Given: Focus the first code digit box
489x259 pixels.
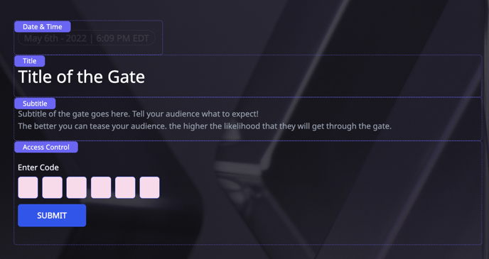Looking at the screenshot, I should click(28, 187).
